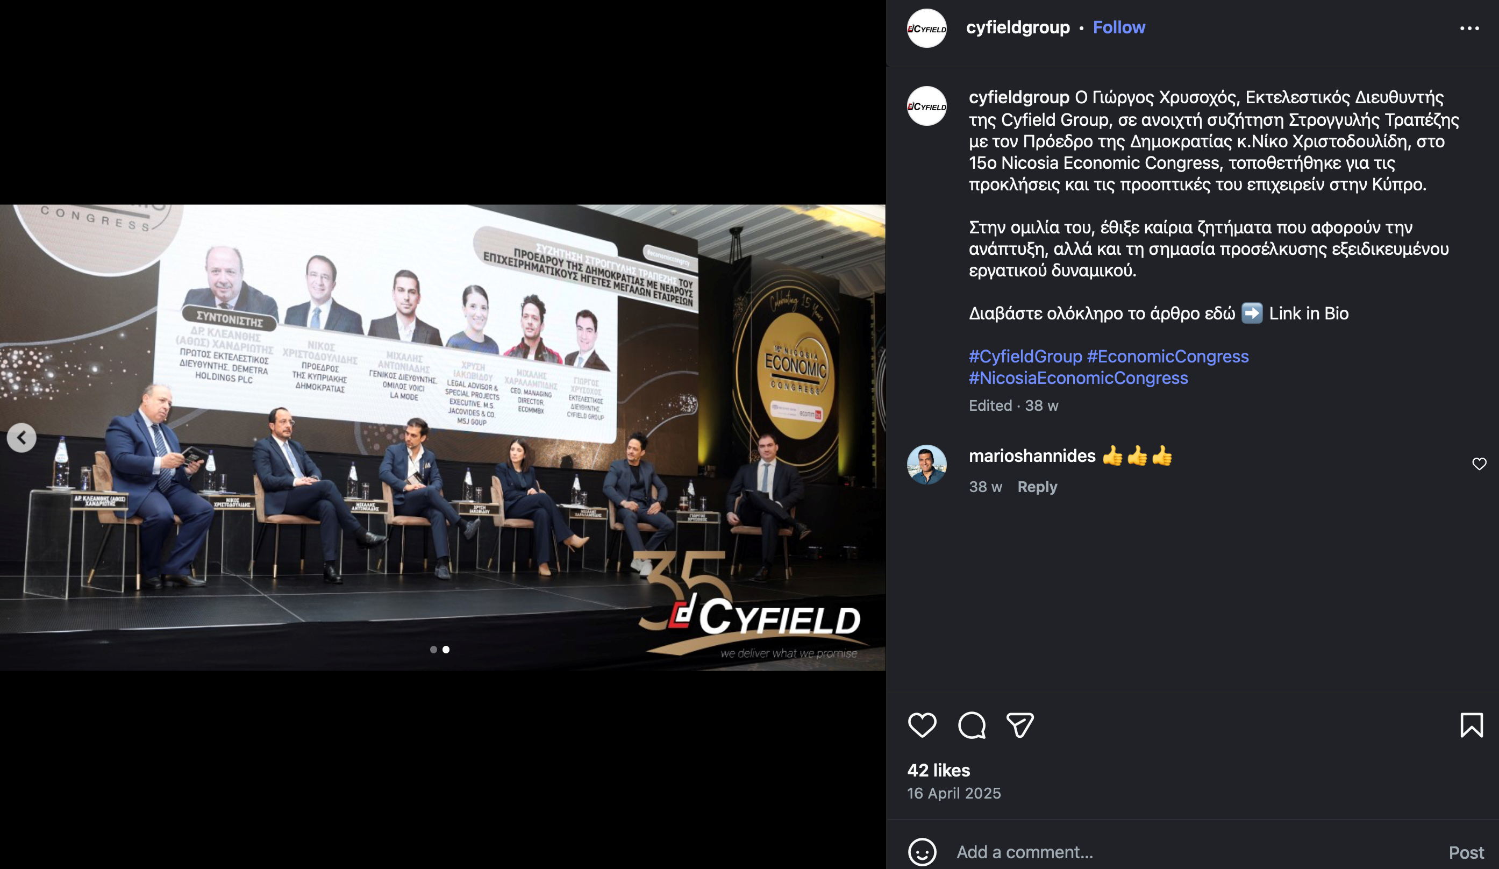Open cyfieldgroup profile from header username

[x=1018, y=27]
